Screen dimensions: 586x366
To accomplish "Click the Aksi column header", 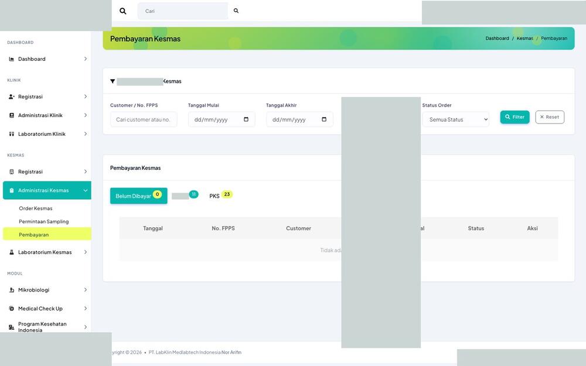I will tap(532, 228).
